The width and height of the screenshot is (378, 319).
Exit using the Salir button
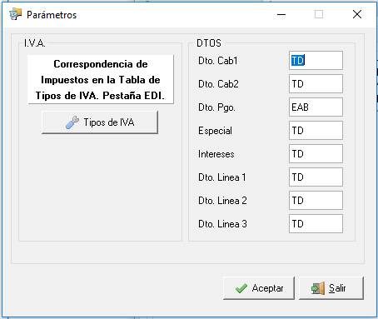(331, 288)
